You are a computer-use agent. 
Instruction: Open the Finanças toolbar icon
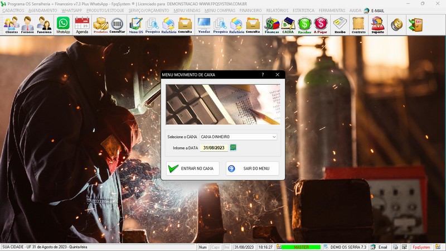[272, 25]
